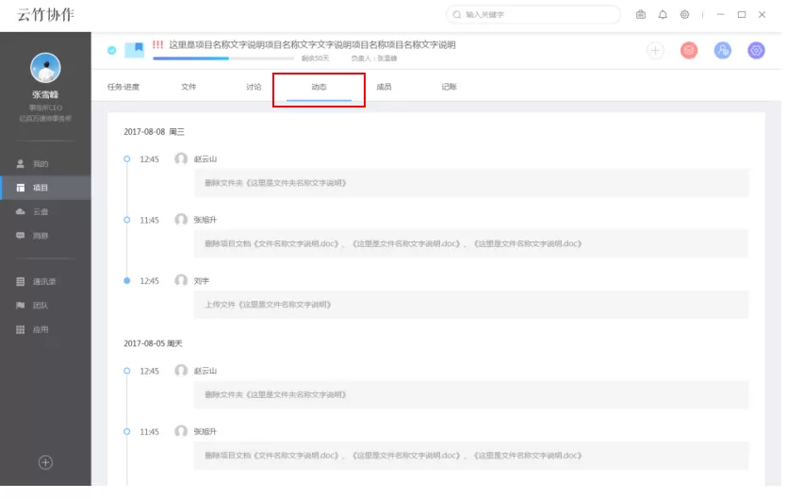This screenshot has width=787, height=499.
Task: Click timeline dot for 12:45 赵云山 on 2017-08-08
Action: tap(127, 159)
